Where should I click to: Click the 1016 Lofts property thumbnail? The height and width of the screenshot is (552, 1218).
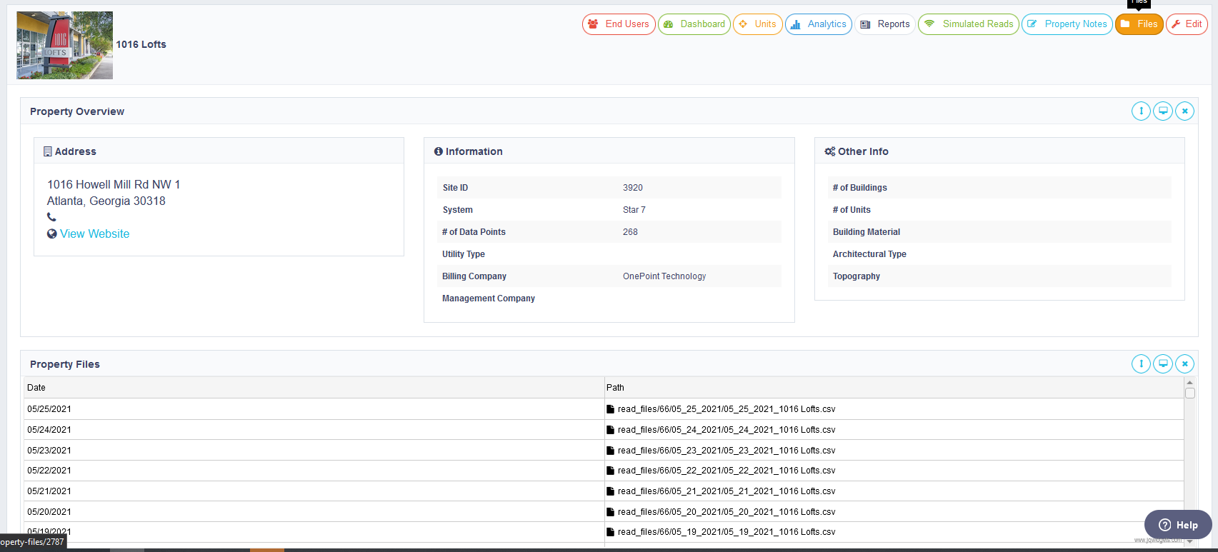pyautogui.click(x=65, y=45)
